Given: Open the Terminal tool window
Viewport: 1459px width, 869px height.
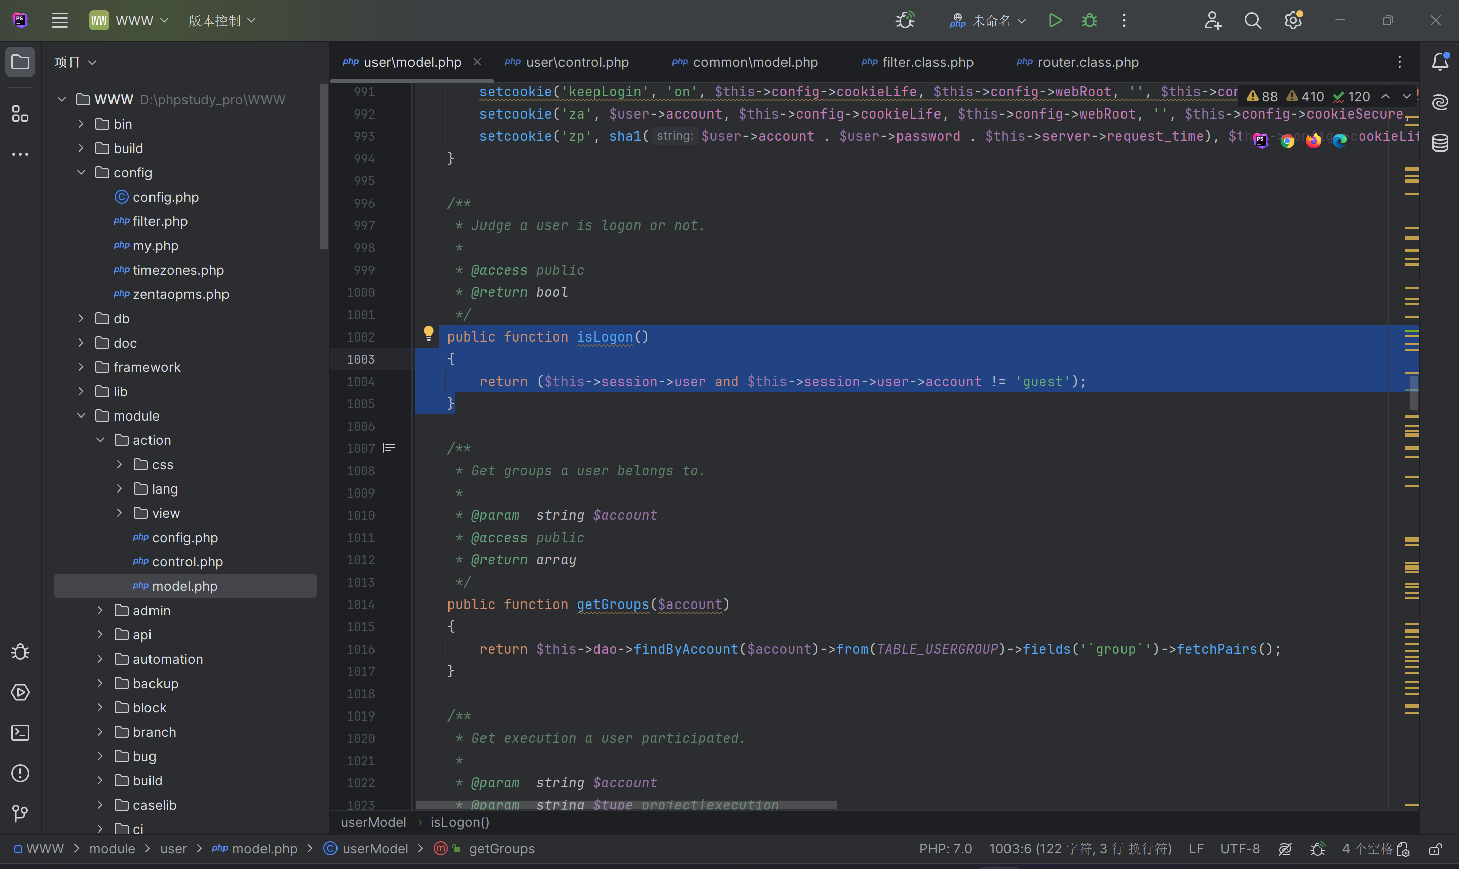Looking at the screenshot, I should click(x=20, y=733).
